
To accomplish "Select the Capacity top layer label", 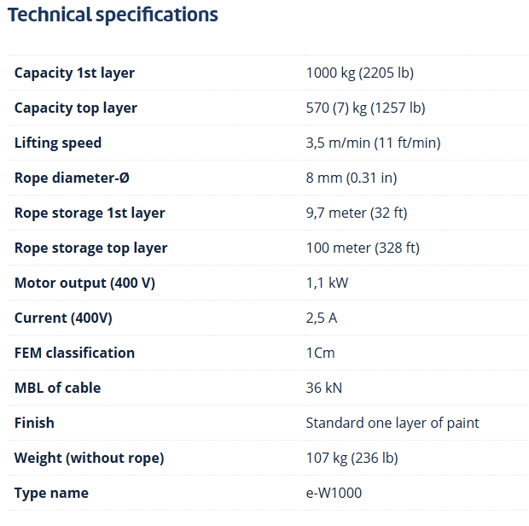I will [76, 108].
